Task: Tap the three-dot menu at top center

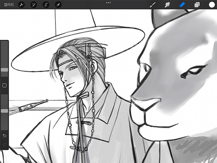Action: tap(109, 3)
